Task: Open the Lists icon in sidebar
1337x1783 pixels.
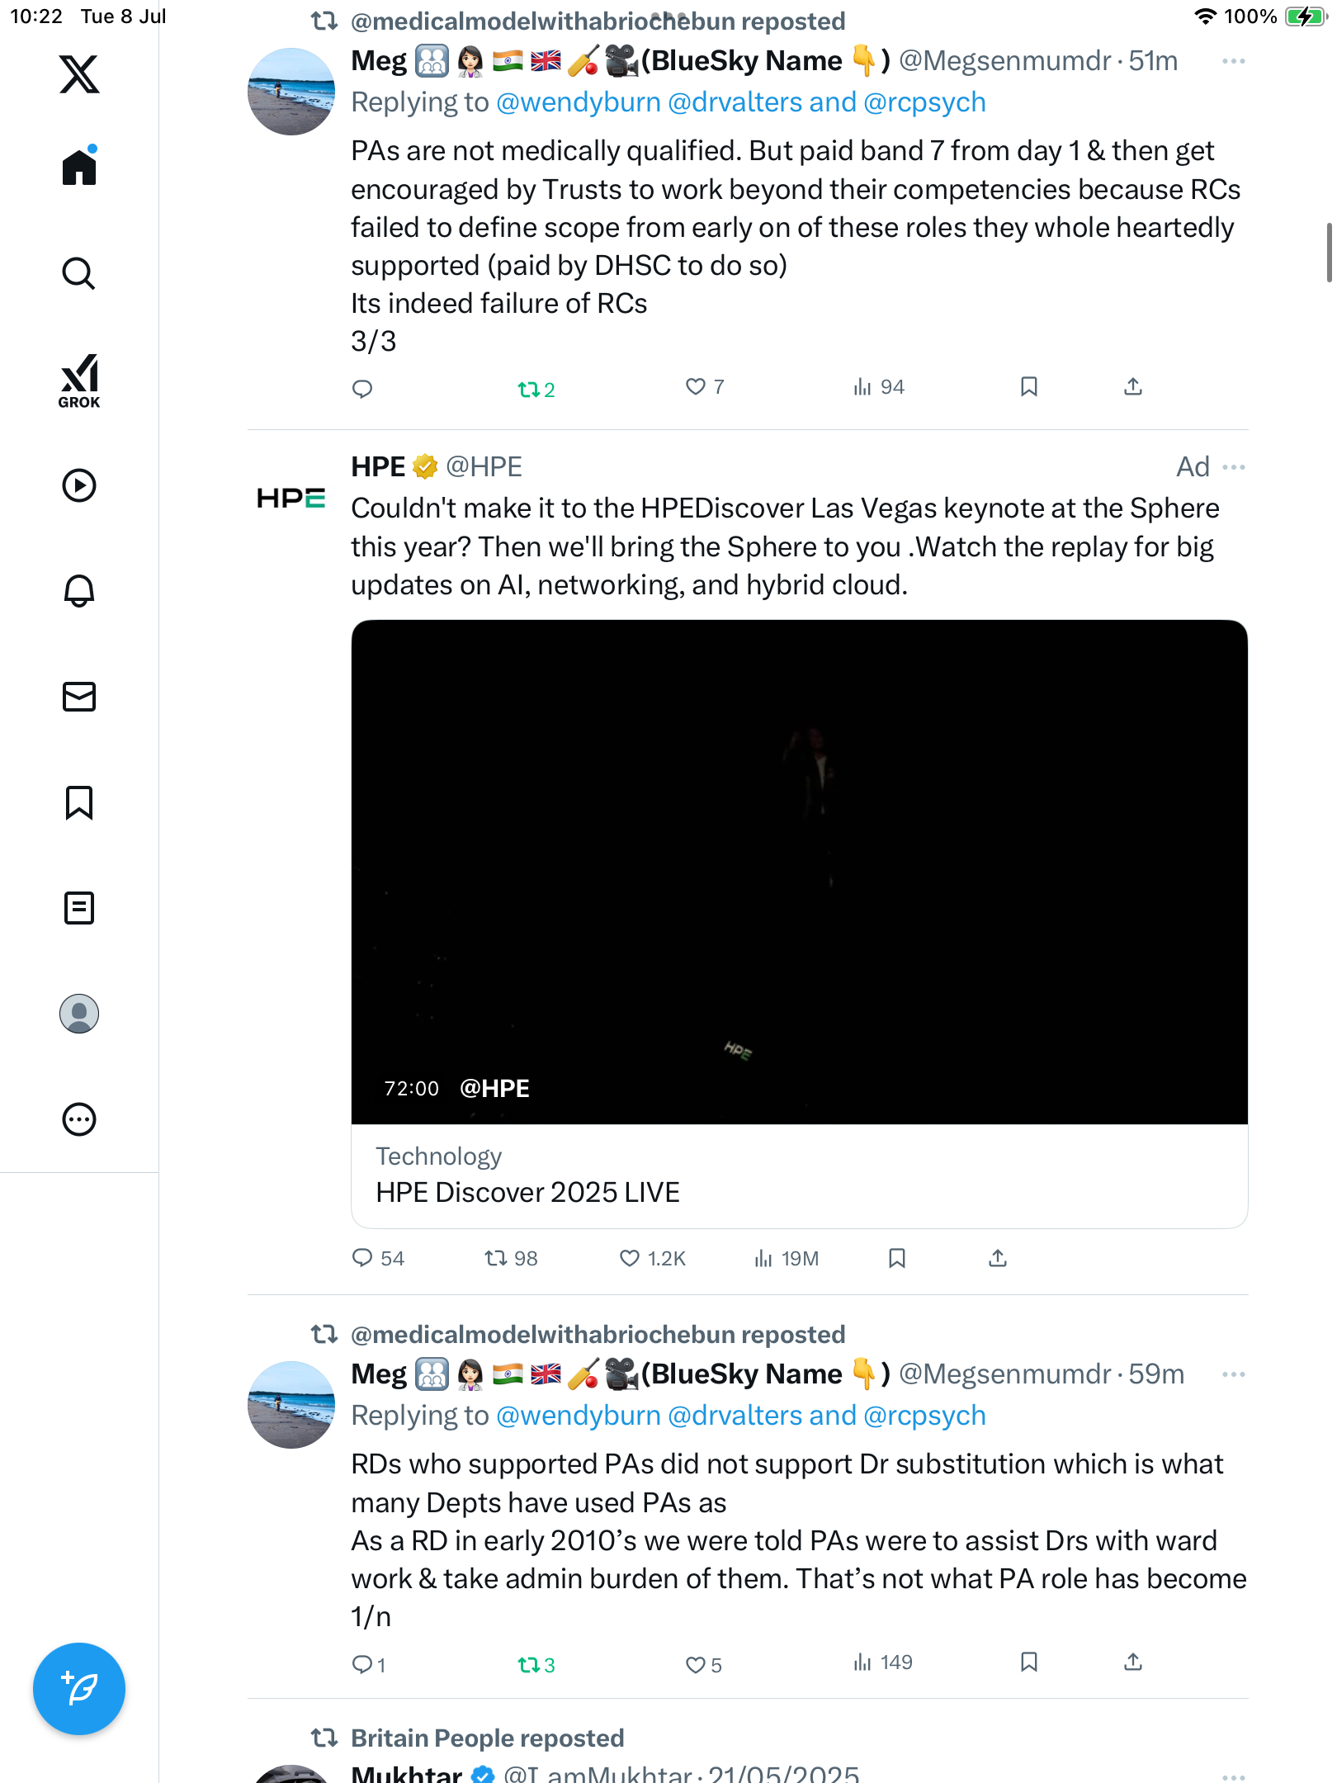Action: [x=79, y=908]
